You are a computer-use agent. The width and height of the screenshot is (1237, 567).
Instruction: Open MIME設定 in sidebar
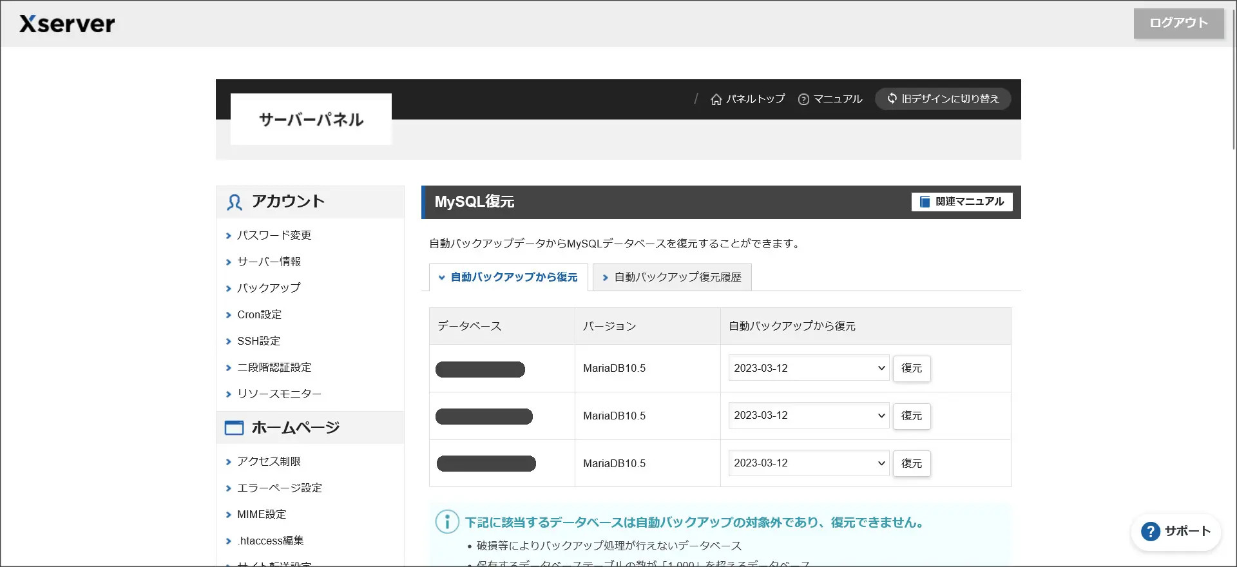coord(262,515)
